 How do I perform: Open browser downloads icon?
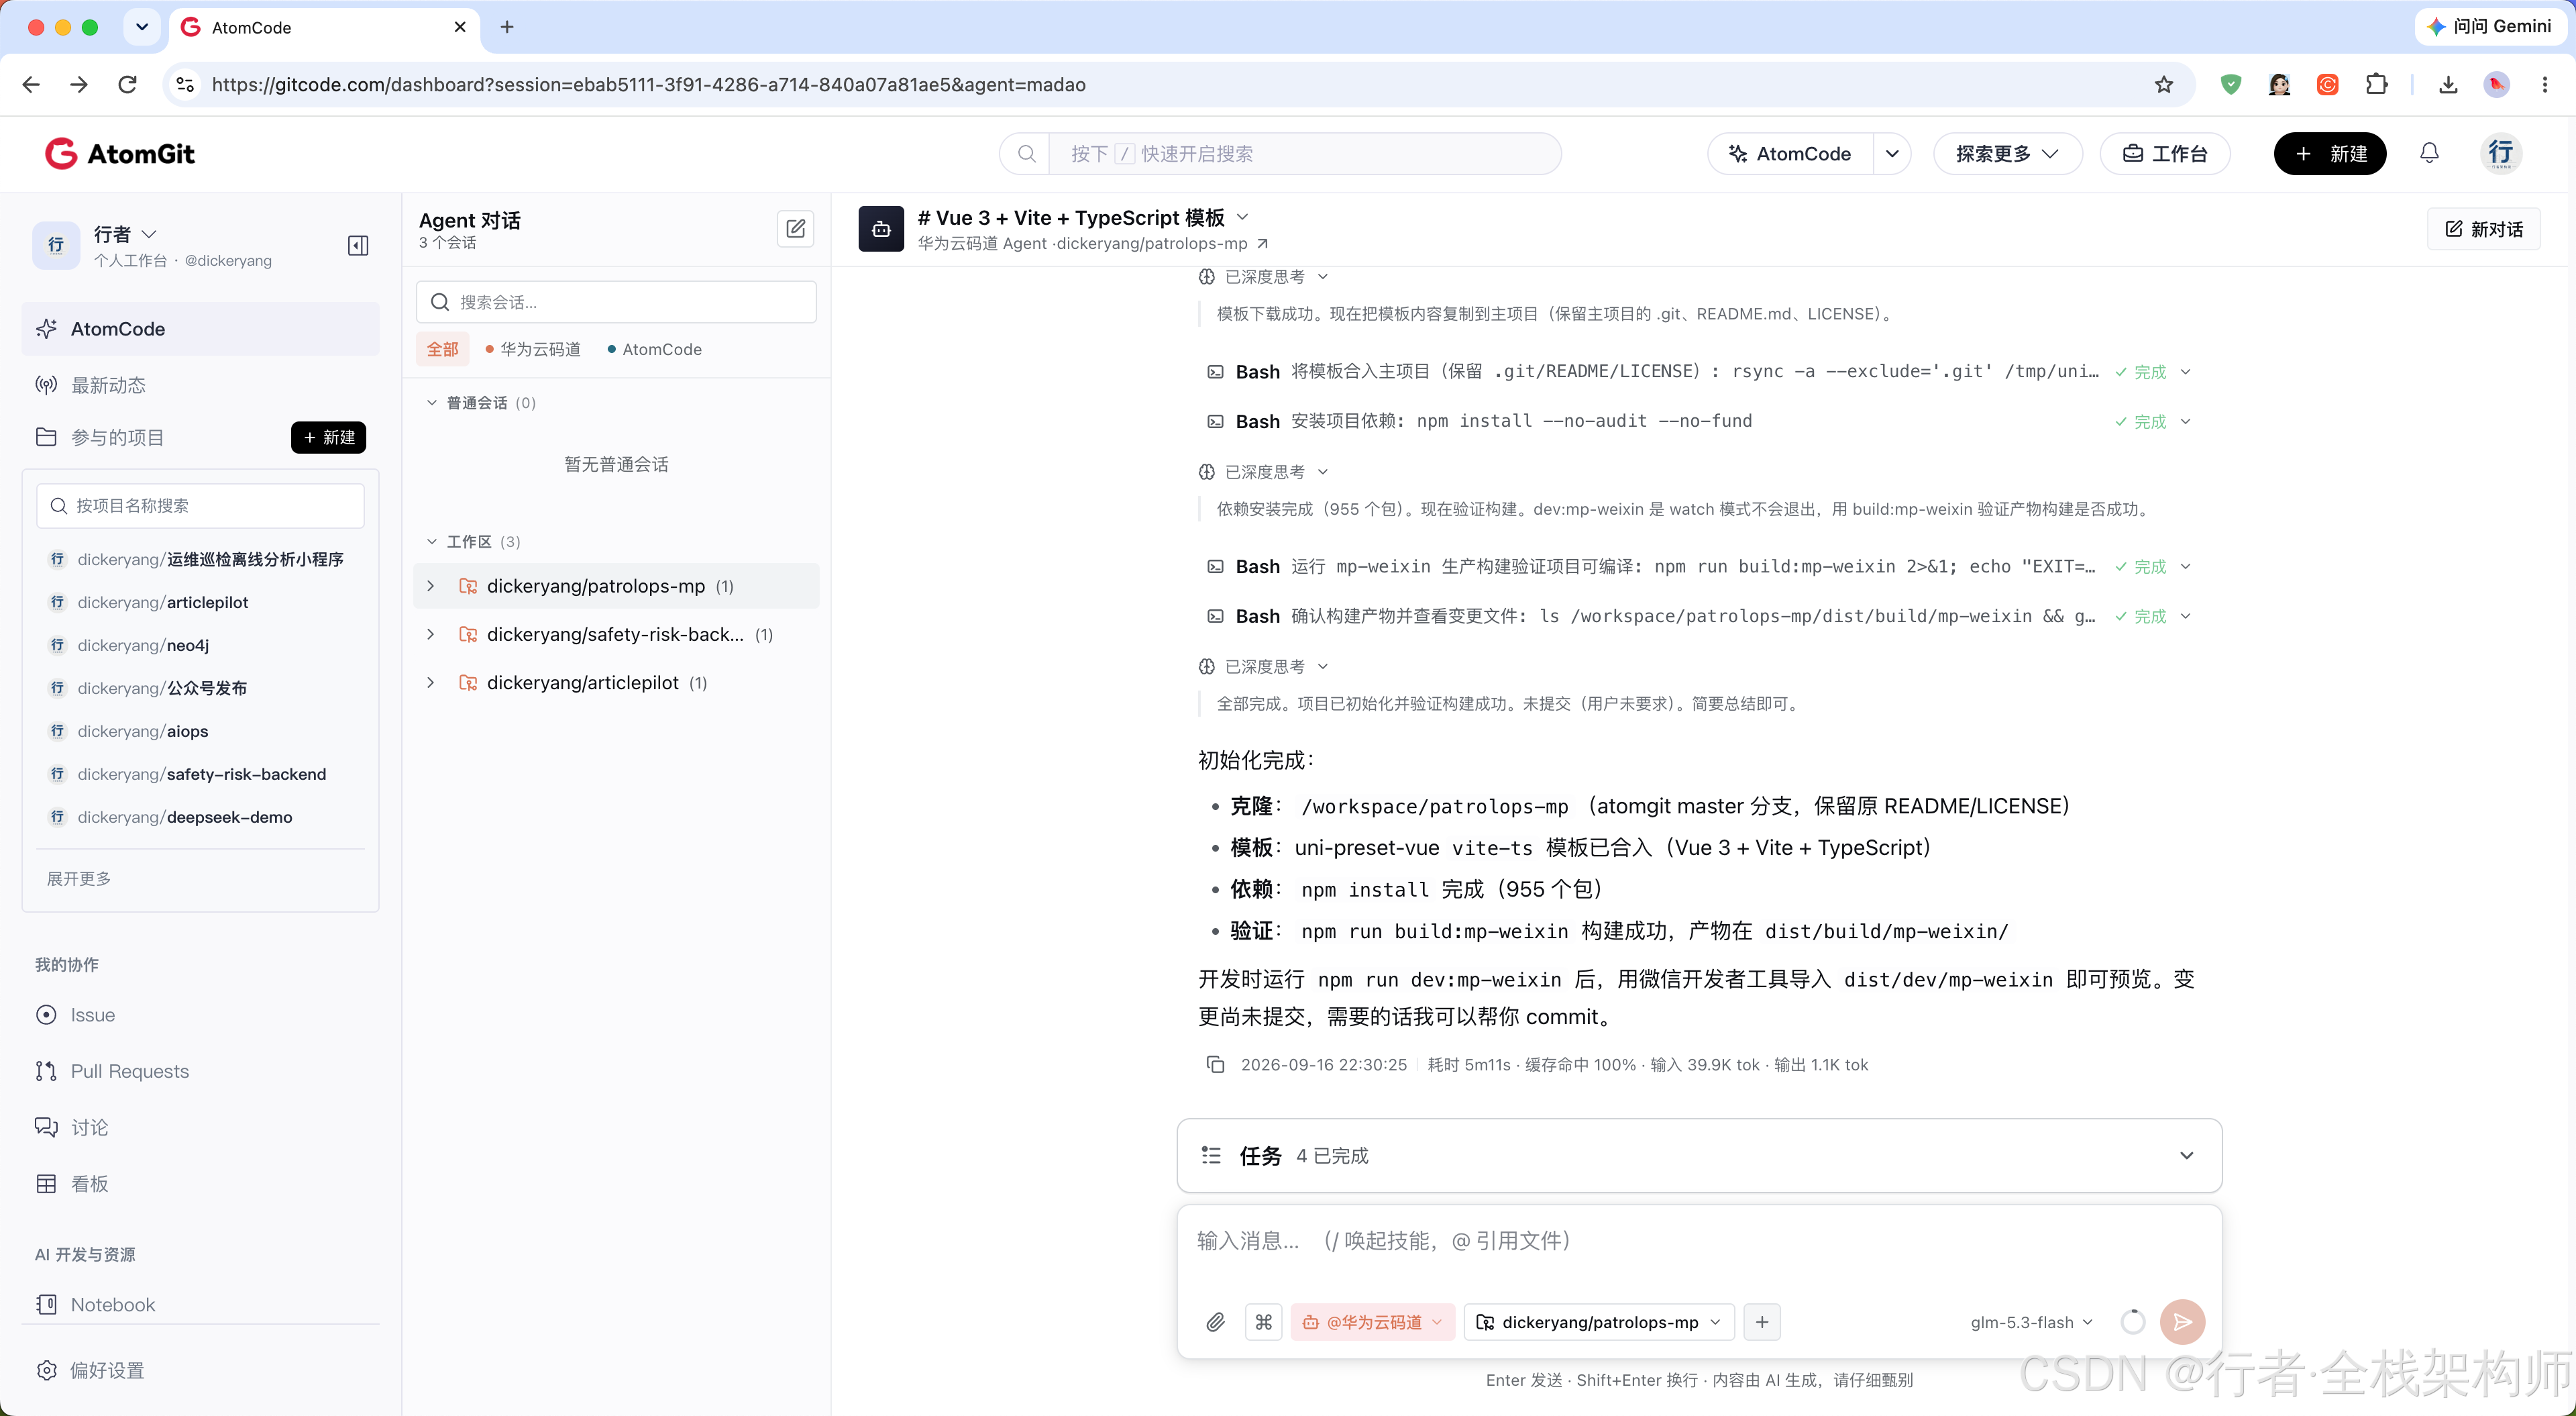point(2448,85)
